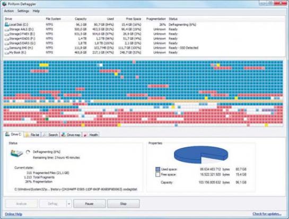
Task: Switch to the File list tab
Action: pos(32,135)
